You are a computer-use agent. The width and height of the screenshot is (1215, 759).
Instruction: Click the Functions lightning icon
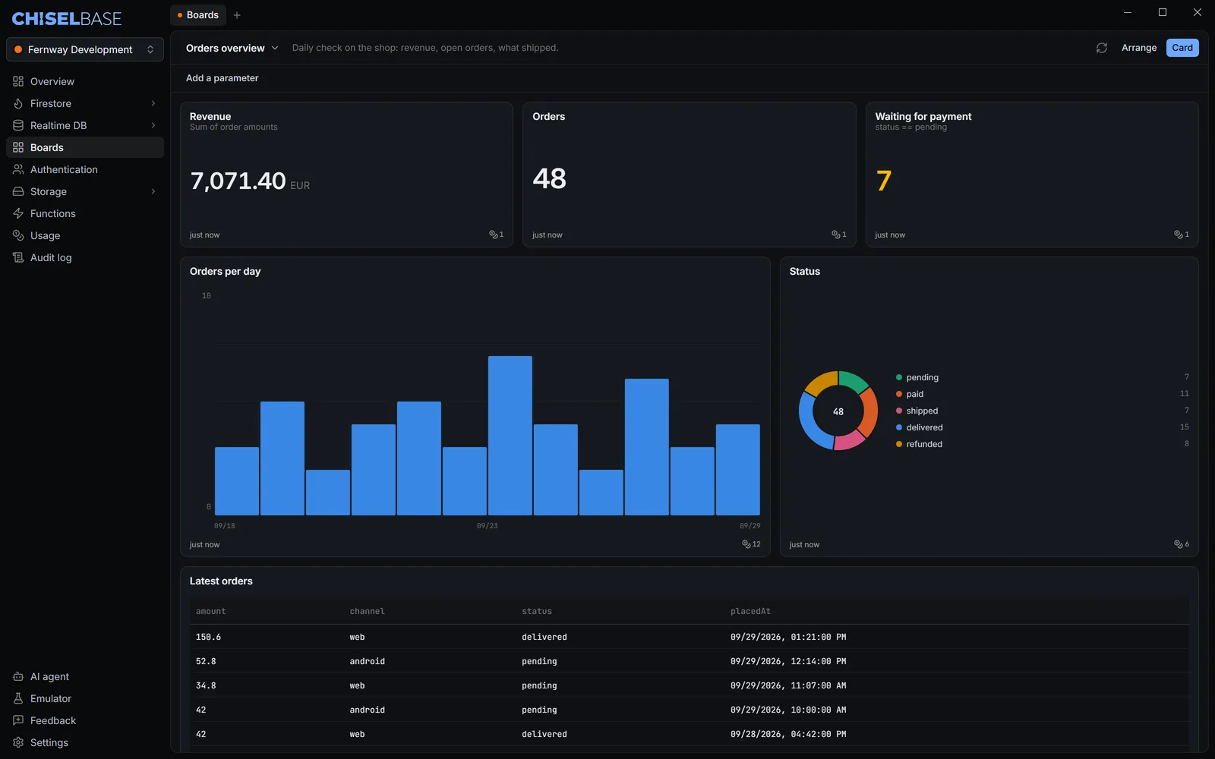[x=18, y=213]
